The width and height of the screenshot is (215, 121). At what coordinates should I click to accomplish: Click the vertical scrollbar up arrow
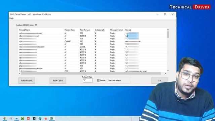168,30
